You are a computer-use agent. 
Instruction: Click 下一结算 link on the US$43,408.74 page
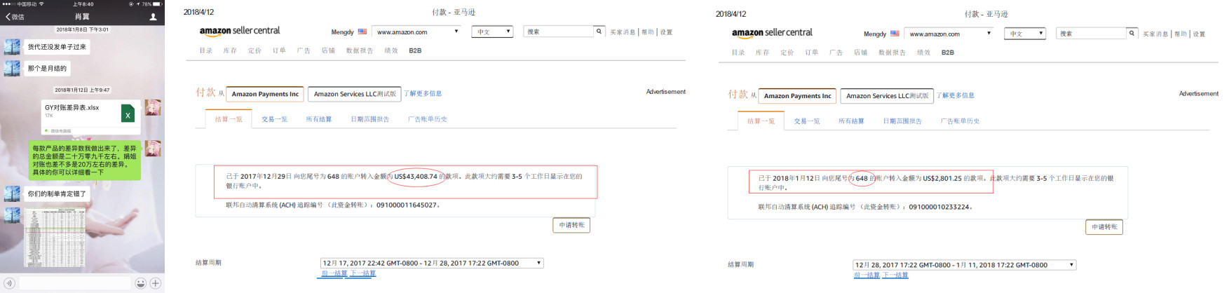(362, 273)
